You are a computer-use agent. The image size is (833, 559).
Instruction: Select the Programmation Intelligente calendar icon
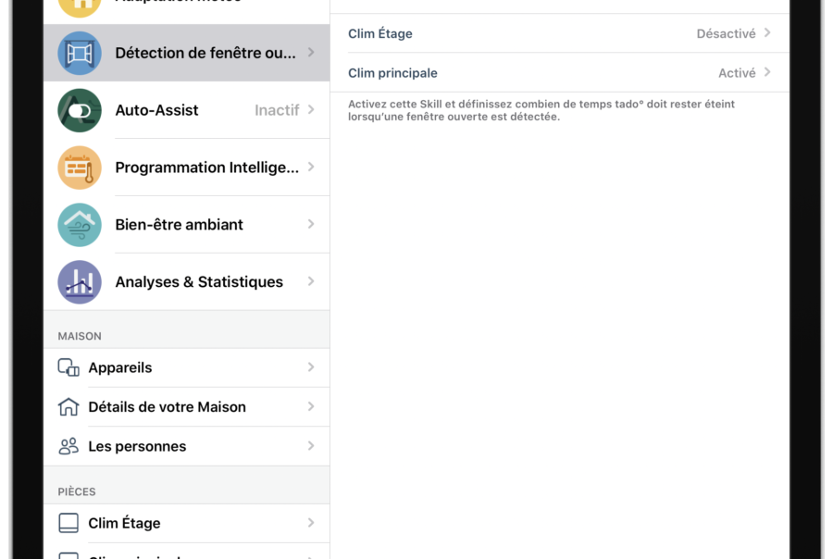point(80,168)
